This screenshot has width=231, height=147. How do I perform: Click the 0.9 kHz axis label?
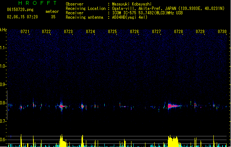click(3, 85)
